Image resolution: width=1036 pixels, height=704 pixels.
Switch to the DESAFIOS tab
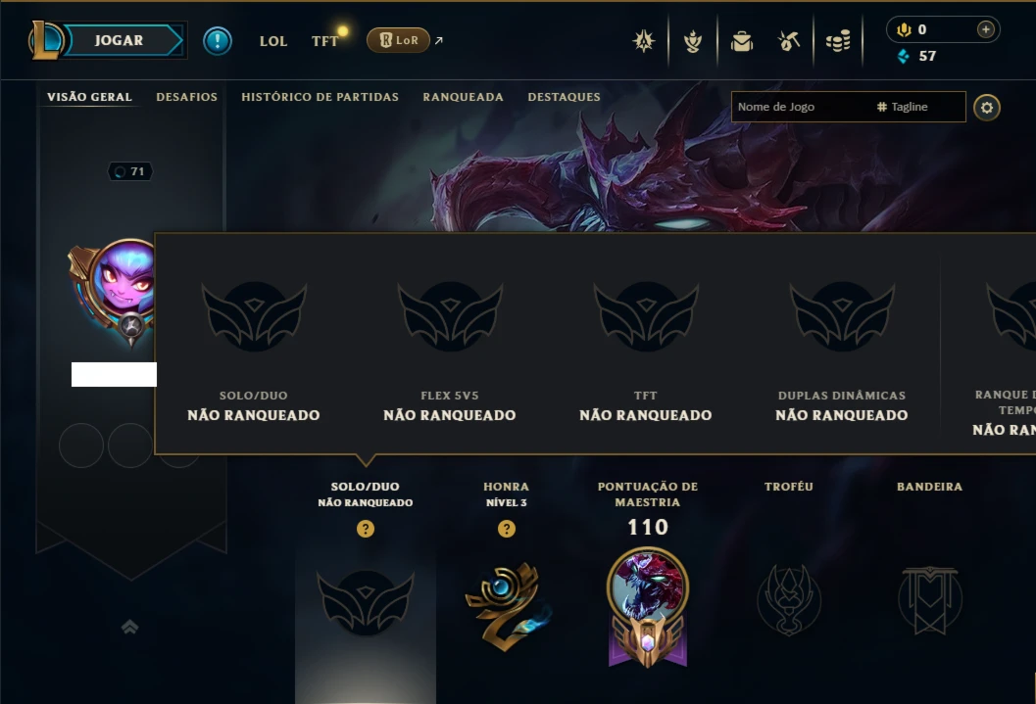(x=186, y=97)
